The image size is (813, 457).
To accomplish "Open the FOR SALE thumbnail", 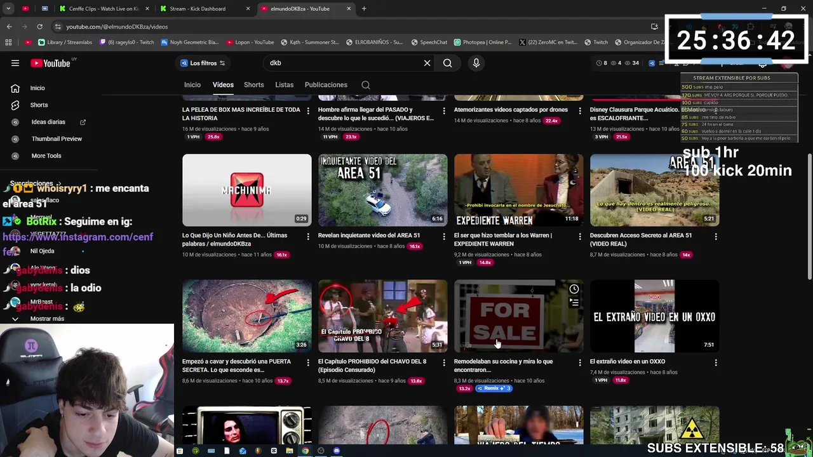I will 519,316.
